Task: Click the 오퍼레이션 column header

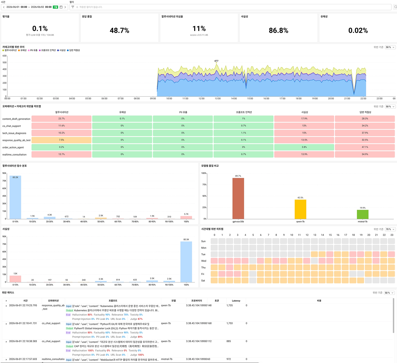Action: 53,301
